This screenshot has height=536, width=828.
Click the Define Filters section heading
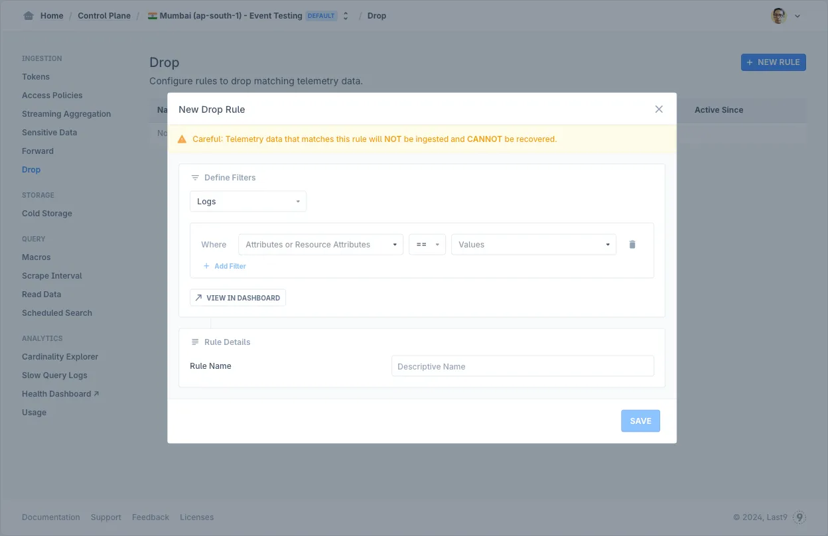[230, 178]
